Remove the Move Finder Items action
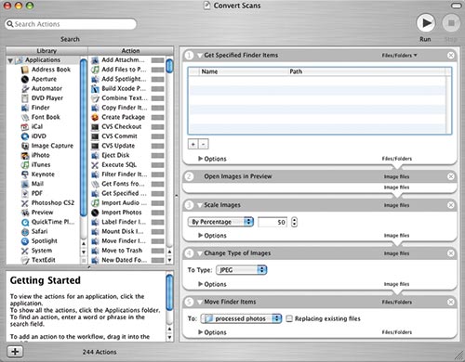The image size is (465, 362). pos(451,302)
